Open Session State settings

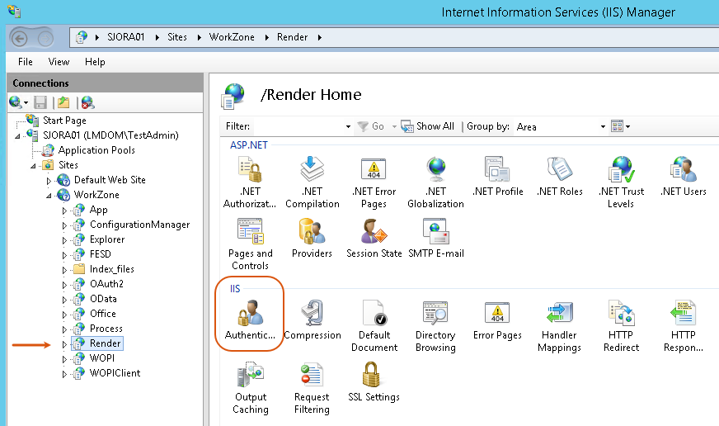tap(374, 239)
